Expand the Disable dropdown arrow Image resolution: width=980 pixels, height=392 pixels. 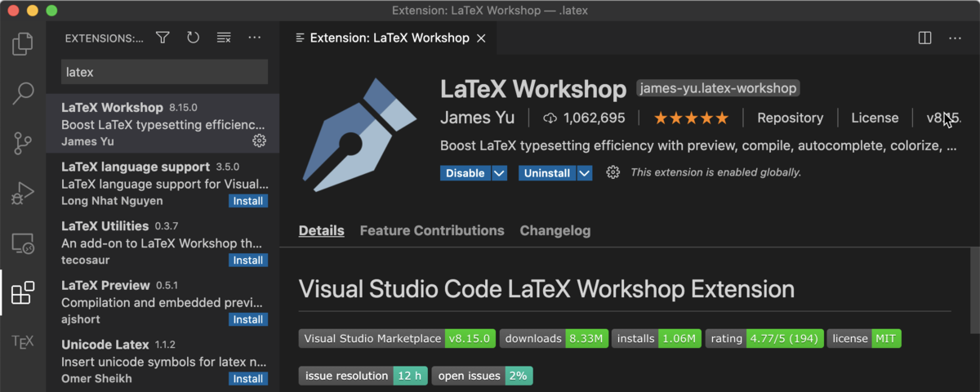[x=499, y=173]
